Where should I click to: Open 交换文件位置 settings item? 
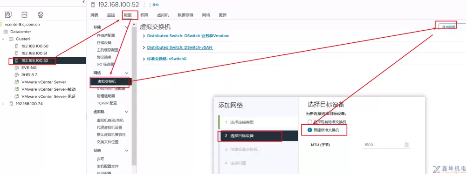click(107, 142)
